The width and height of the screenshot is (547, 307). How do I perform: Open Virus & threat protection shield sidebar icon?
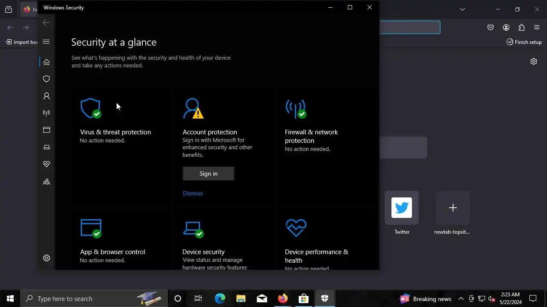pyautogui.click(x=47, y=79)
